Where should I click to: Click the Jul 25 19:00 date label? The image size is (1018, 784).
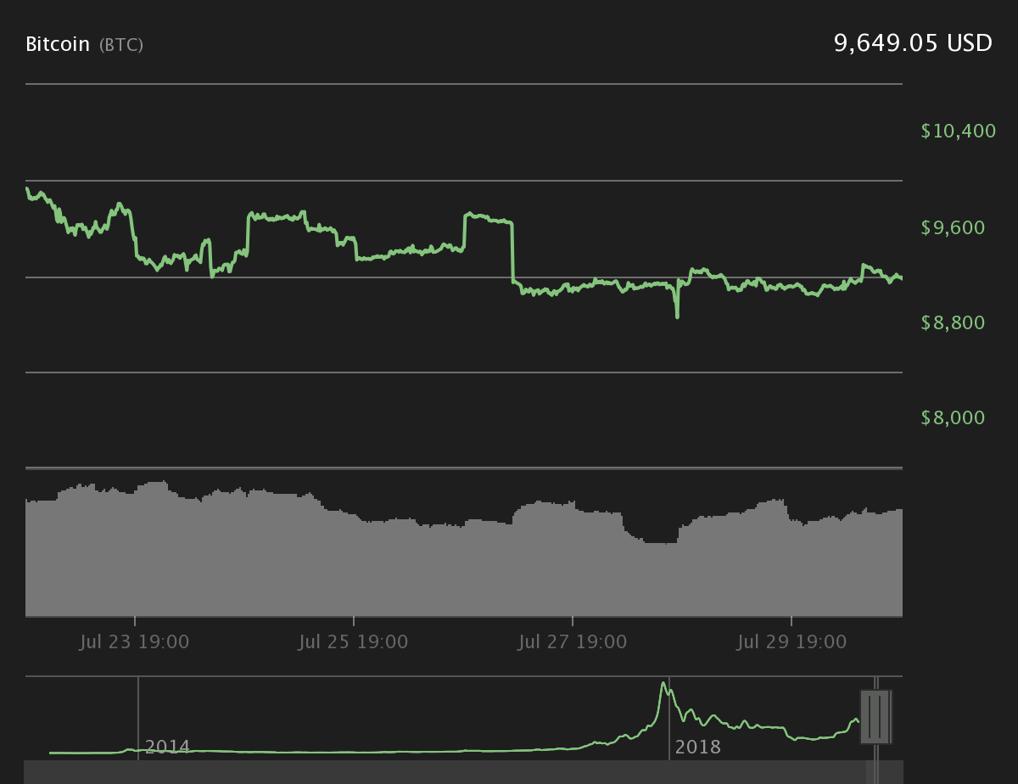point(354,641)
